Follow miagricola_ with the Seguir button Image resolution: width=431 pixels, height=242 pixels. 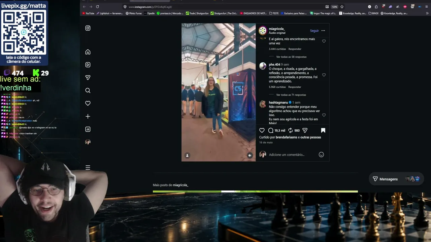314,31
